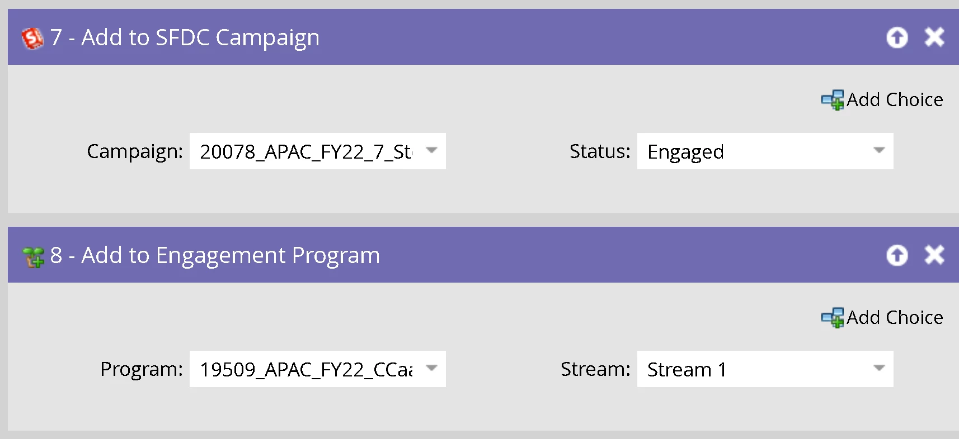Expand the Stream dropdown arrow
The image size is (959, 439).
(879, 368)
